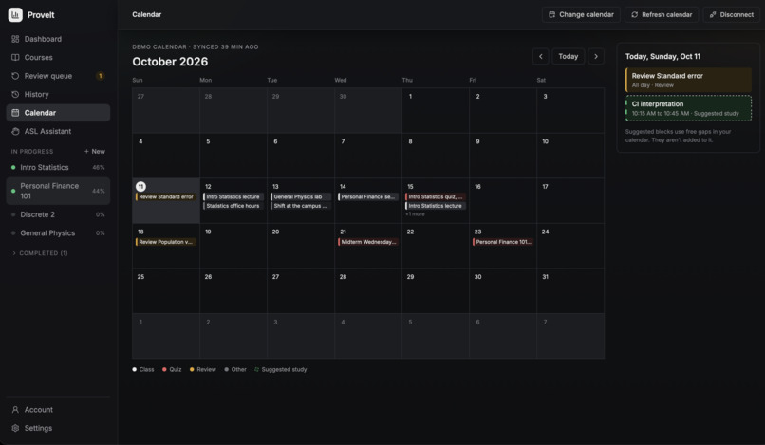Click the green dot beside Intro Statistics

click(13, 167)
